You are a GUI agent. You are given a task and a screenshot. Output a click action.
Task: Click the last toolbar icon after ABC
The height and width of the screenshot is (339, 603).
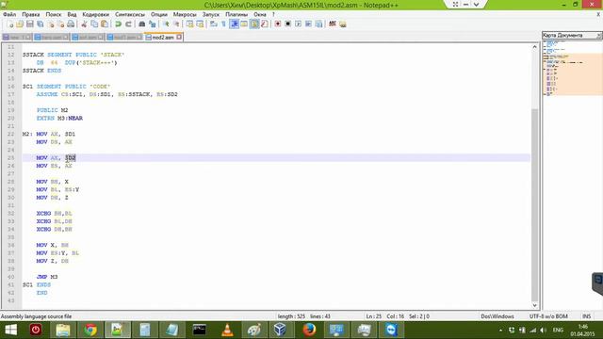click(x=343, y=24)
